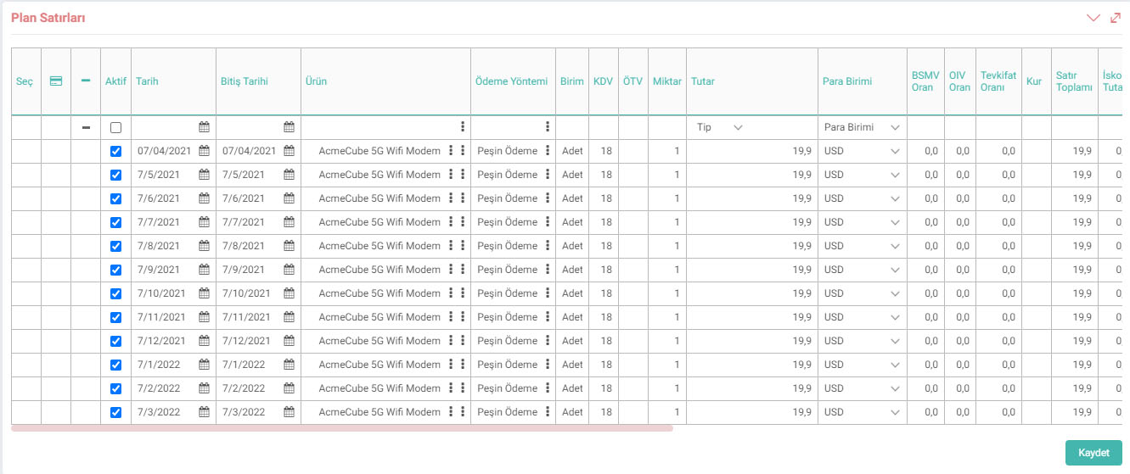Click the pink horizontal table scrollbar
Image resolution: width=1130 pixels, height=474 pixels.
click(342, 428)
